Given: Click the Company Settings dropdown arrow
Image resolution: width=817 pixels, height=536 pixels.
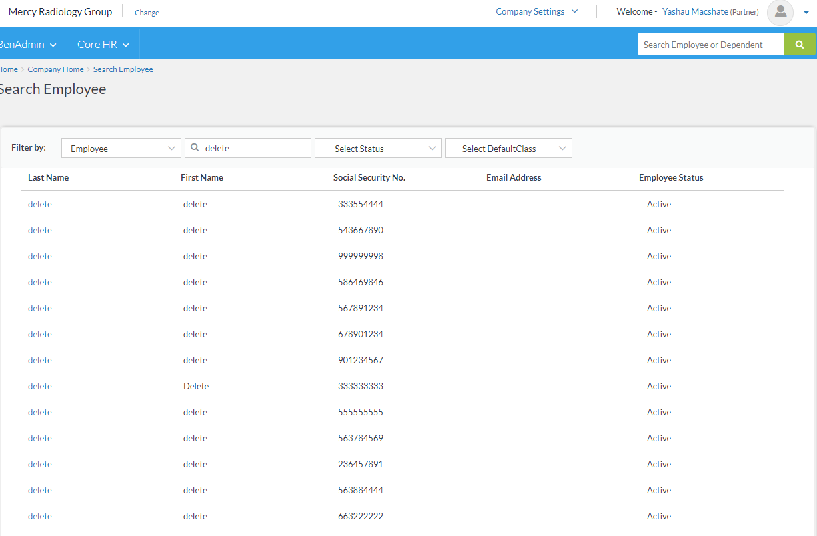Looking at the screenshot, I should [x=574, y=11].
